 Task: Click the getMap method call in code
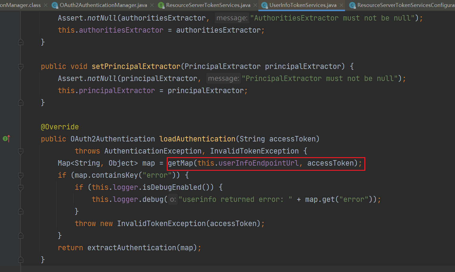click(180, 163)
